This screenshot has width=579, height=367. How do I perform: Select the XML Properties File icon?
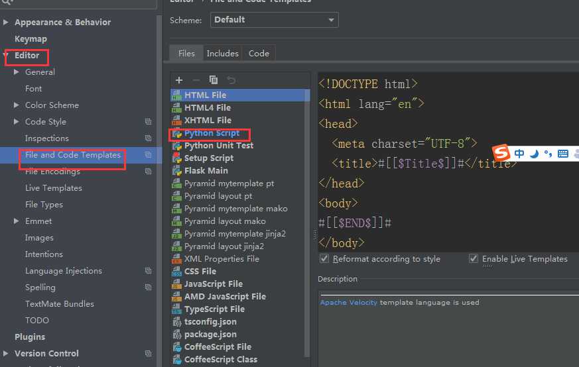tap(177, 259)
